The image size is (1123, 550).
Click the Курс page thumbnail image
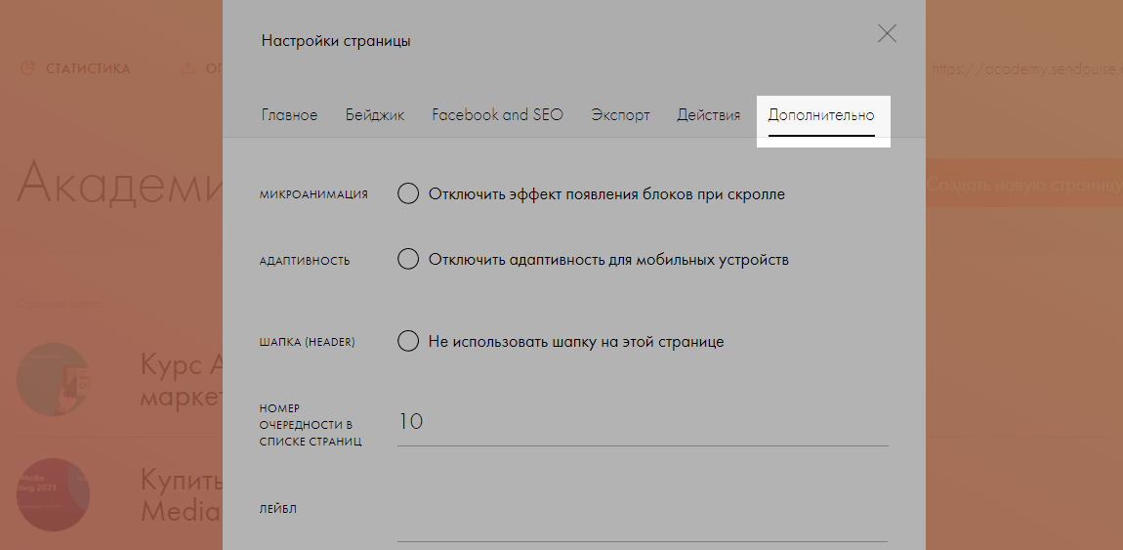point(54,380)
